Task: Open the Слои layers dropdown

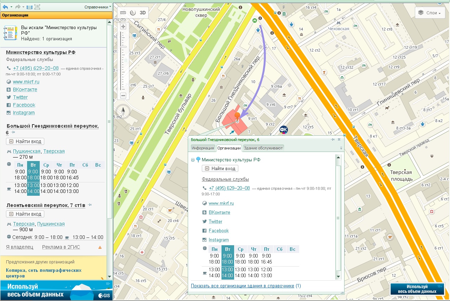Action: 430,13
